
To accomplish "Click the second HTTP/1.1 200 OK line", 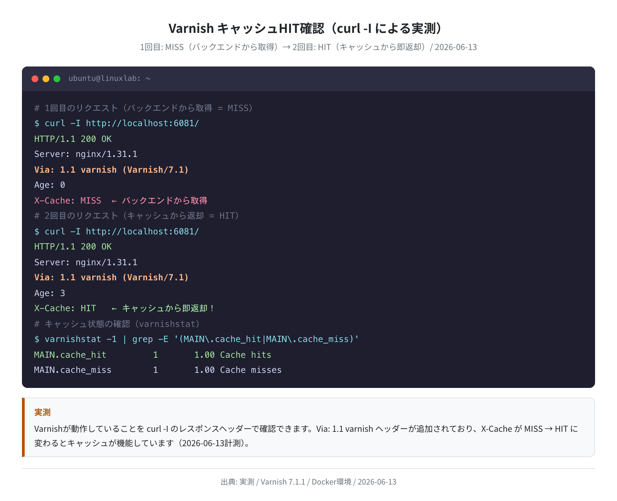I will click(x=73, y=247).
